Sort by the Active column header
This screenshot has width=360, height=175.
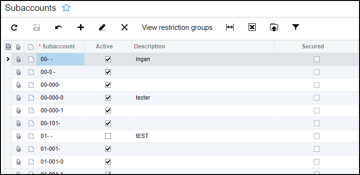point(108,46)
